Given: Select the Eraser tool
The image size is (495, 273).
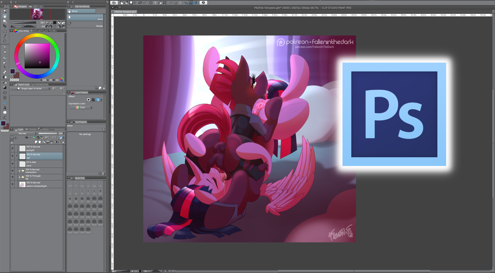Looking at the screenshot, I should (x=5, y=72).
